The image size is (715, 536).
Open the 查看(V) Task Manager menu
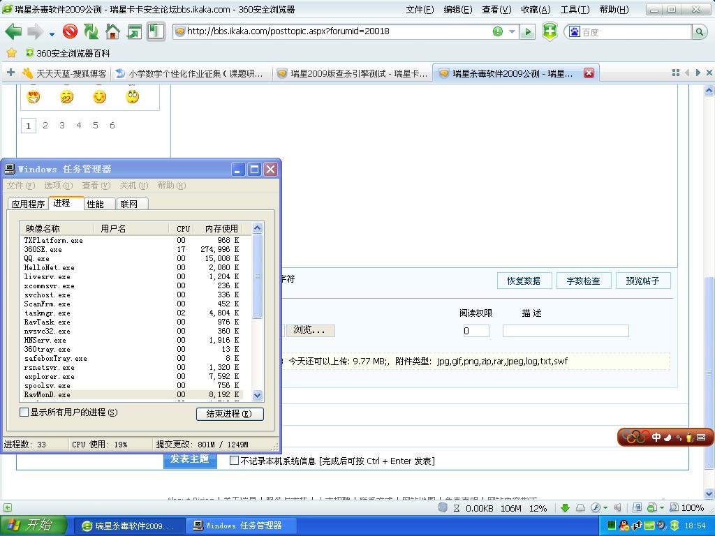pyautogui.click(x=96, y=186)
